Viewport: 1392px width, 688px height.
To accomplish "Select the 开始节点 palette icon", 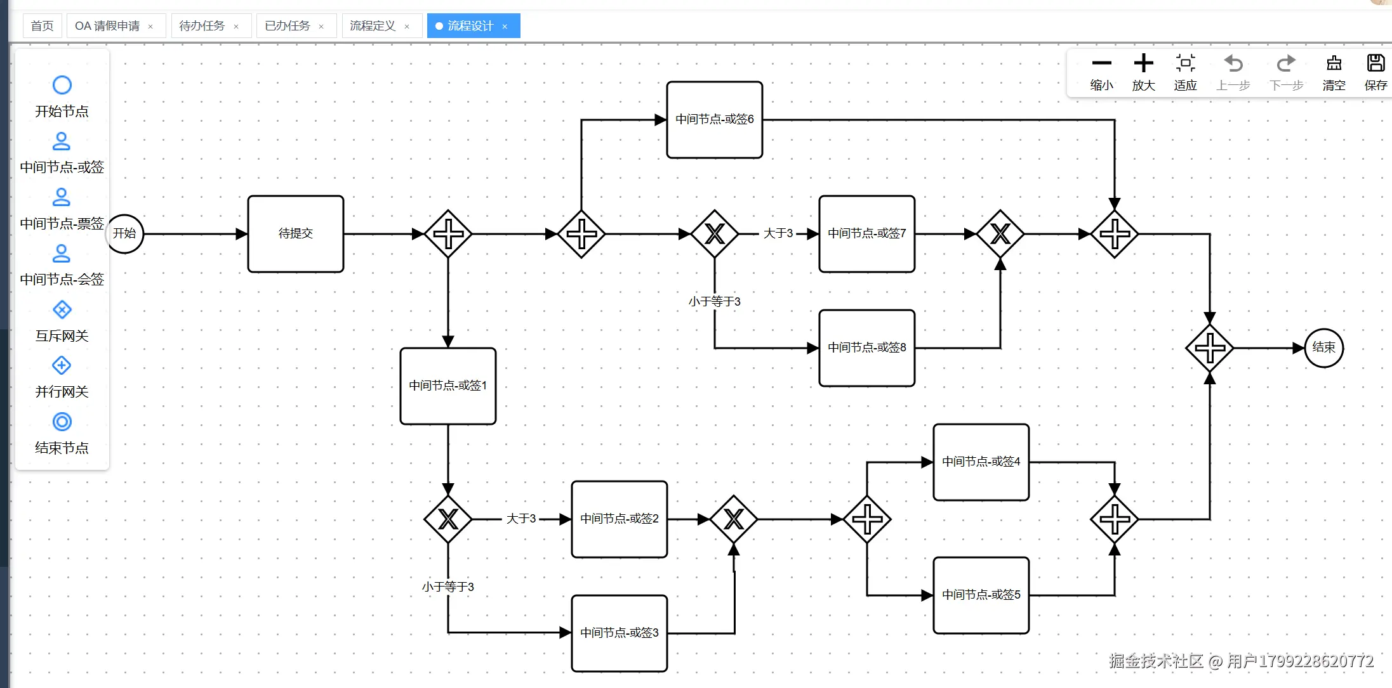I will click(x=62, y=85).
